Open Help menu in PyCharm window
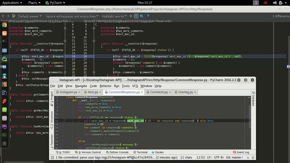 [158, 86]
